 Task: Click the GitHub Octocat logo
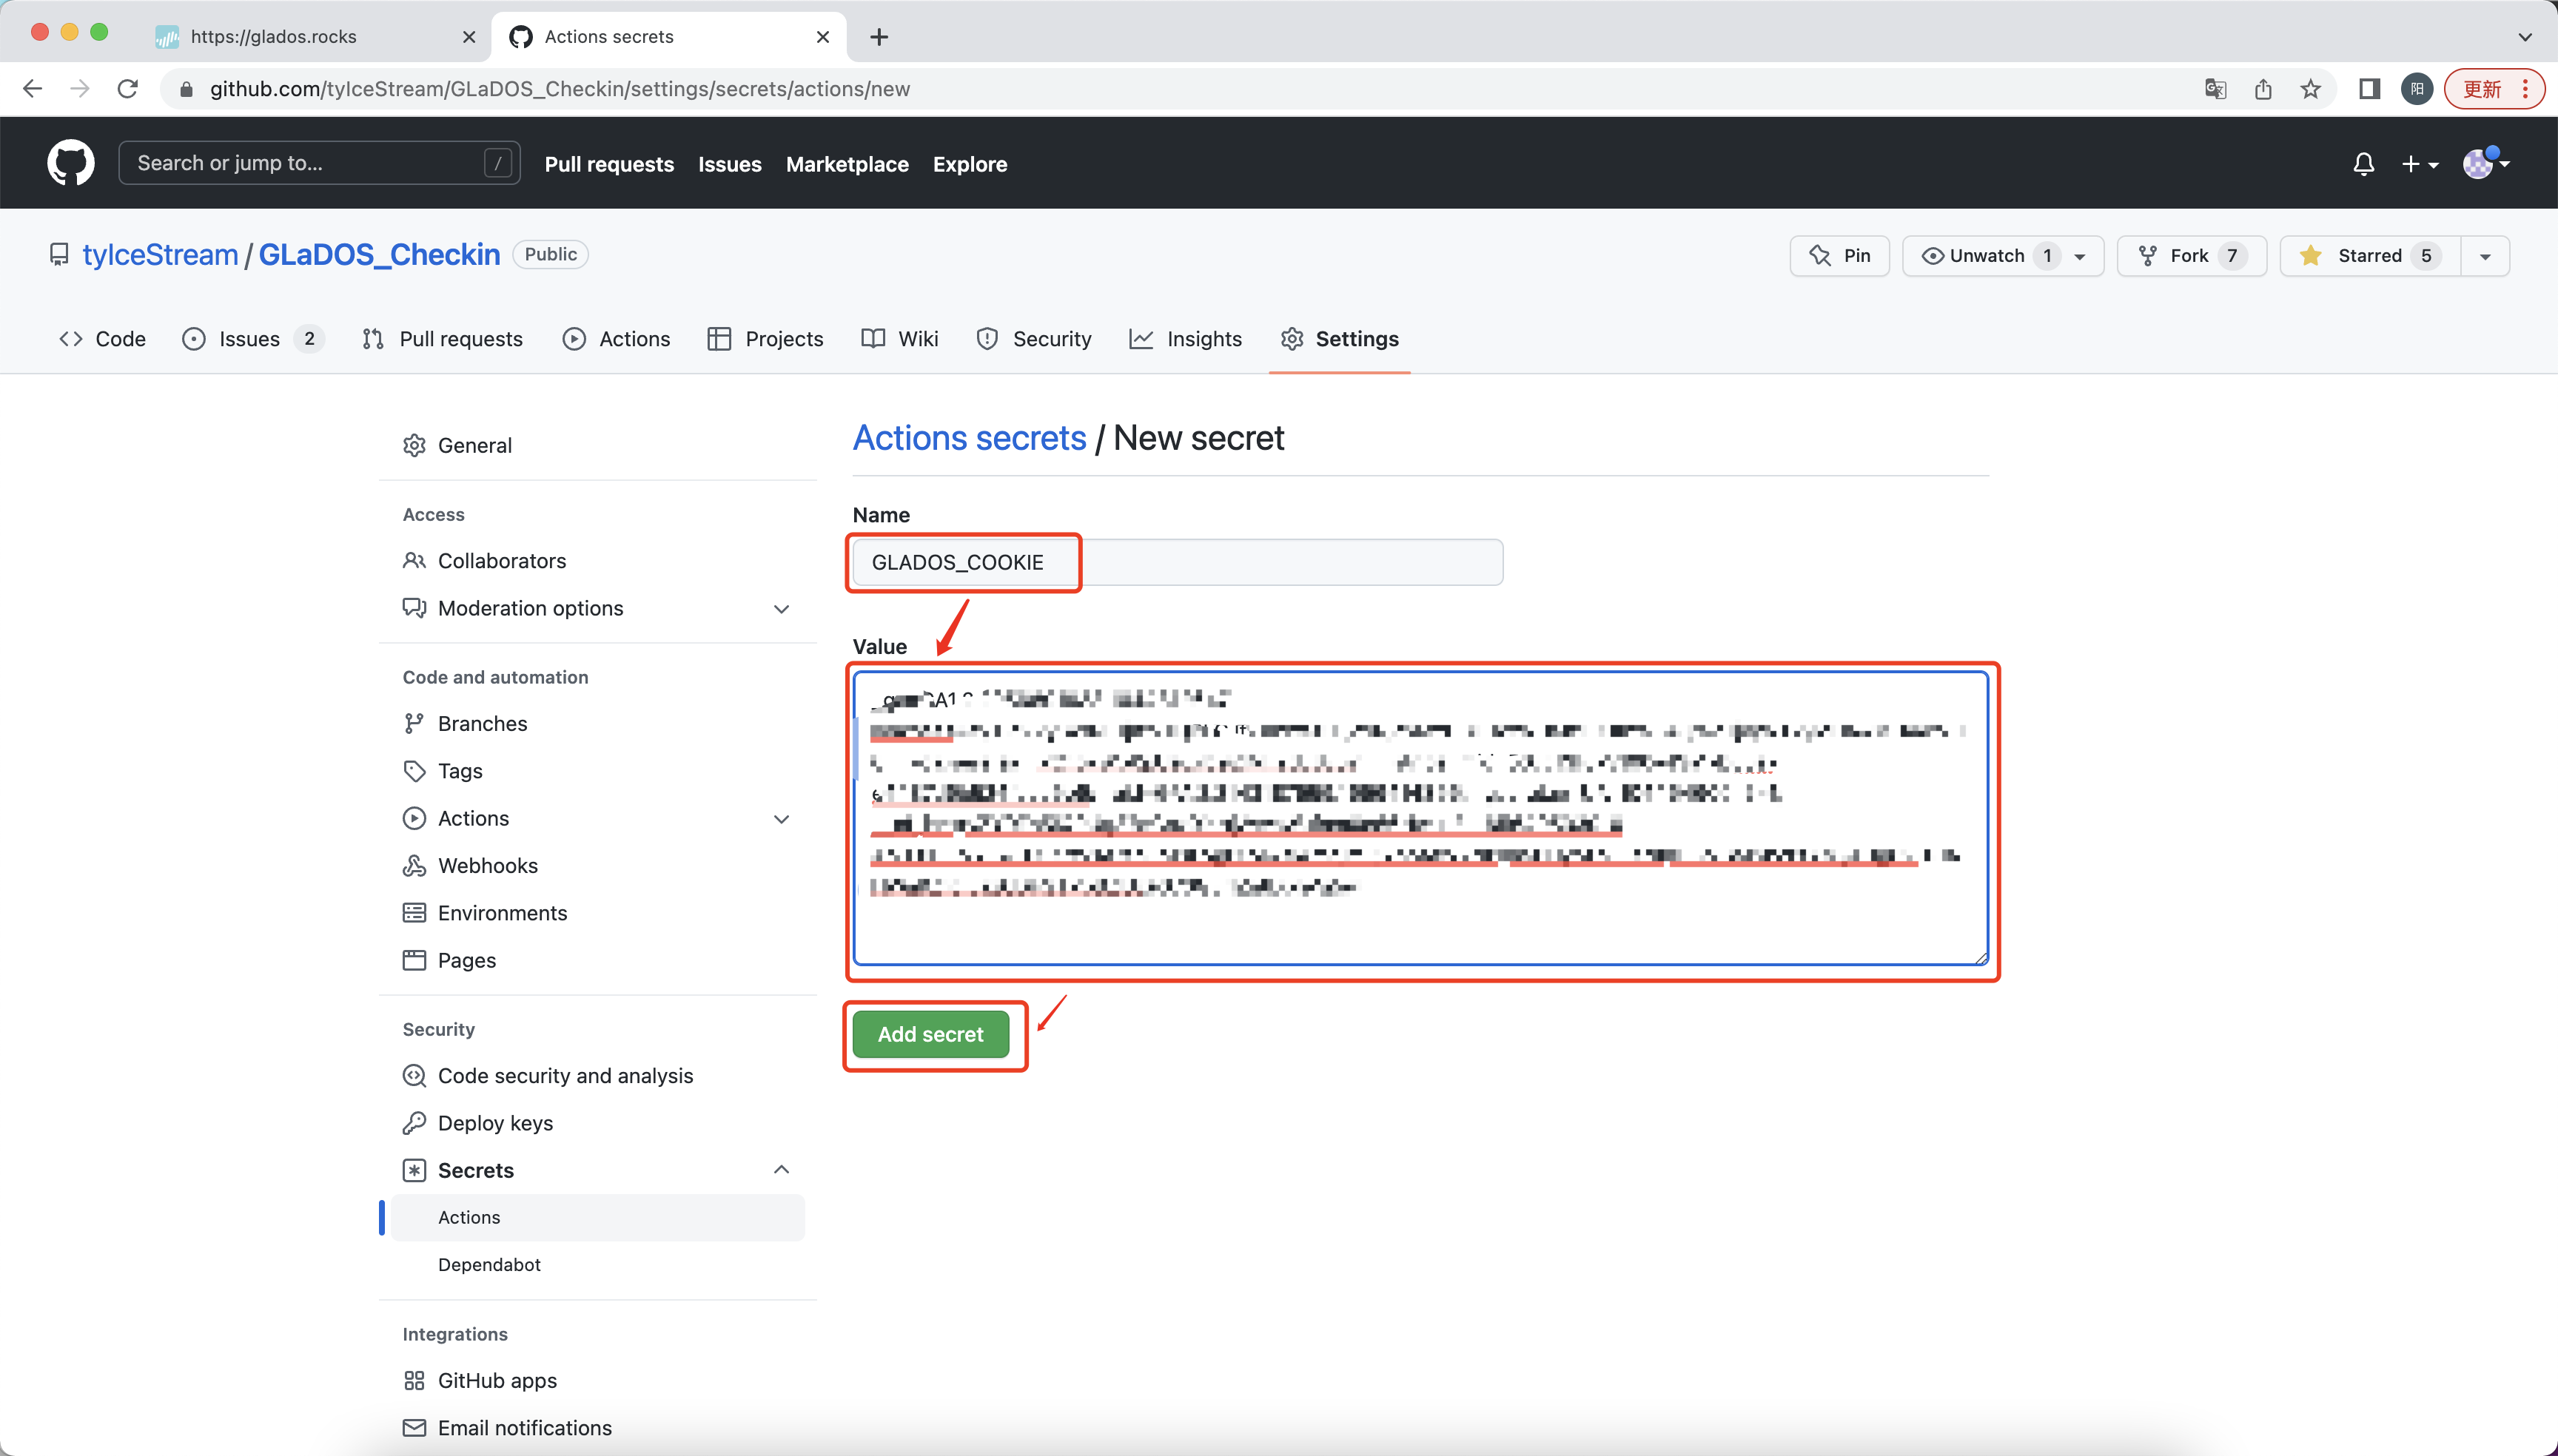tap(71, 163)
